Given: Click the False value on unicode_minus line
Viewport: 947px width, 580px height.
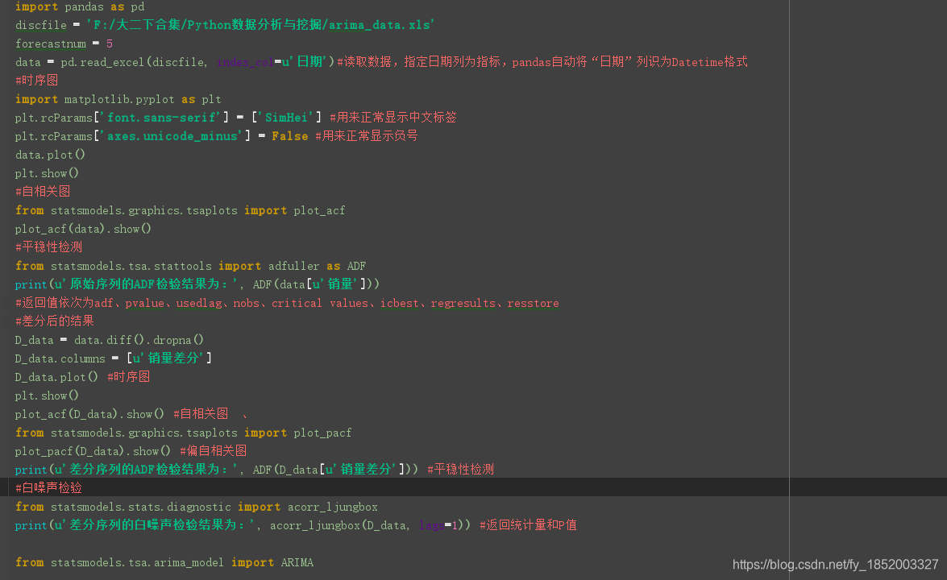Looking at the screenshot, I should coord(289,135).
